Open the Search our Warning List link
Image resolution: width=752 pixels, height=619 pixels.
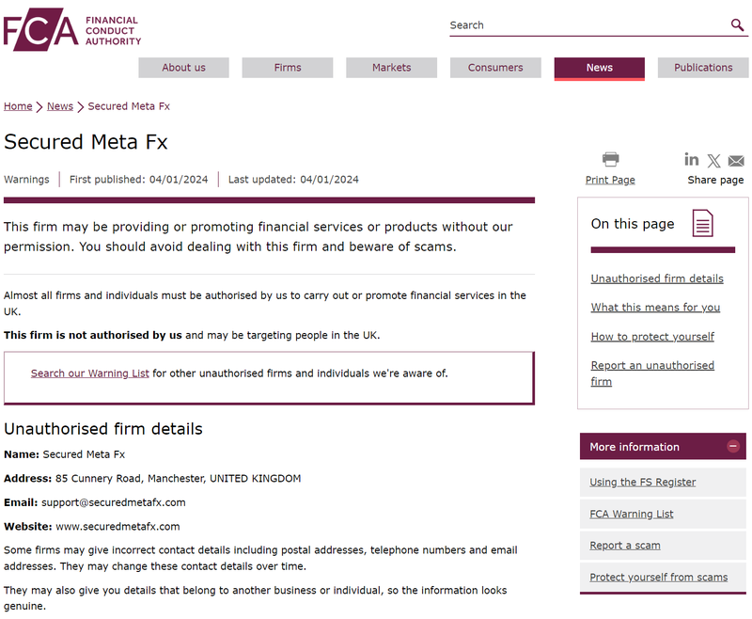tap(89, 373)
